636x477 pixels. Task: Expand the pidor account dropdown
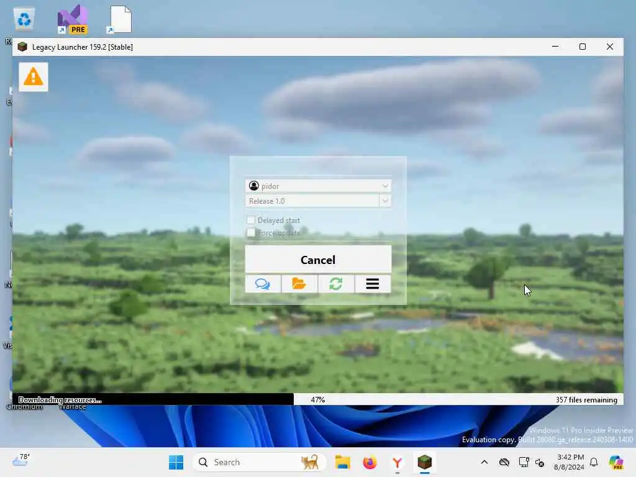[385, 186]
